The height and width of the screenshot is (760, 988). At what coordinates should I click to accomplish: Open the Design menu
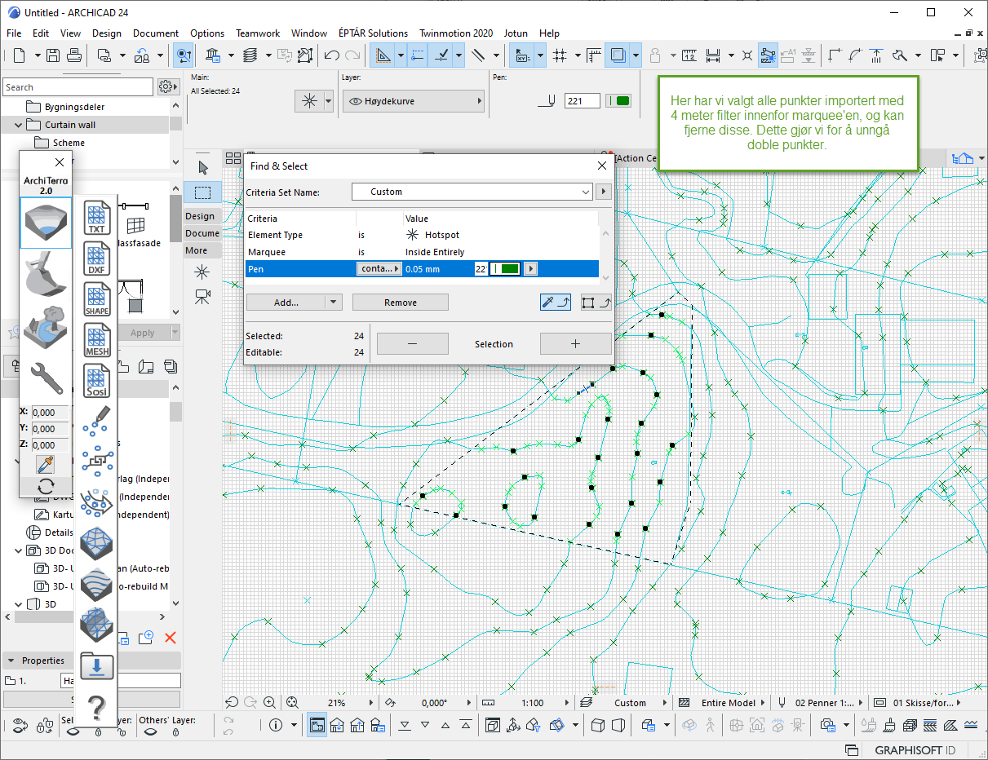tap(107, 33)
